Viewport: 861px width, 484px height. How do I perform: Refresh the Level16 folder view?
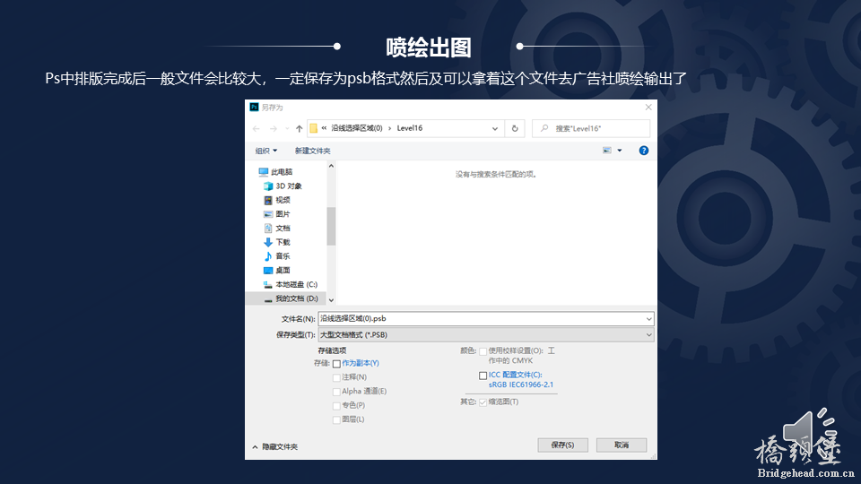(515, 128)
